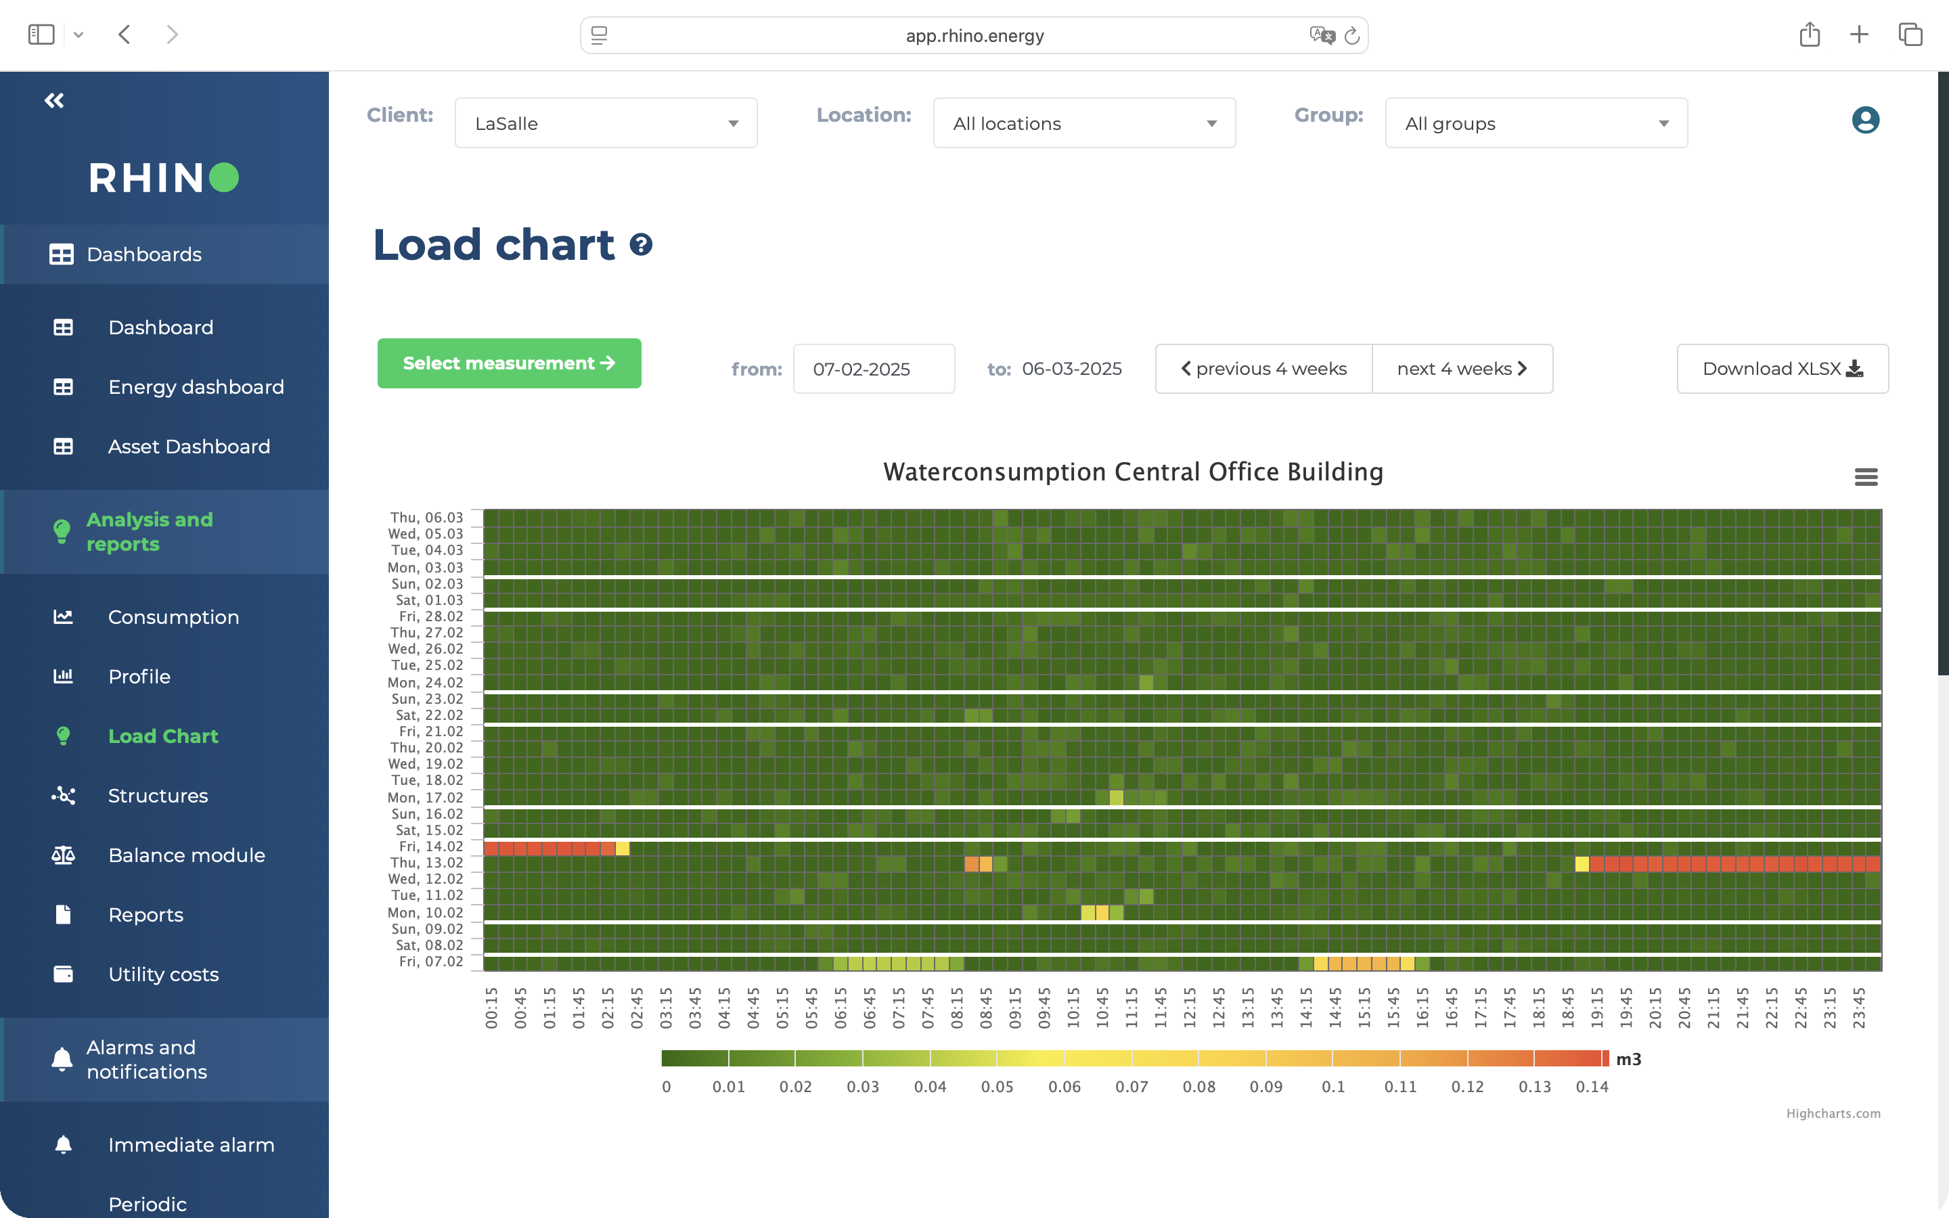The image size is (1949, 1218).
Task: Click Reports document icon
Action: [x=63, y=915]
